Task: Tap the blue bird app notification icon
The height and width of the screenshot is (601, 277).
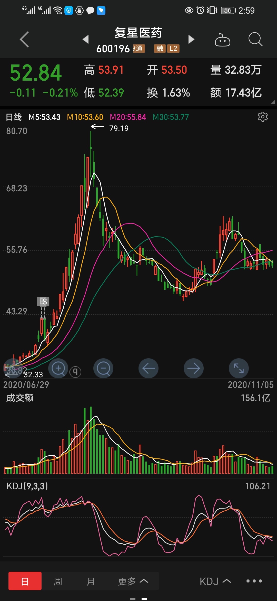Action: (x=101, y=11)
